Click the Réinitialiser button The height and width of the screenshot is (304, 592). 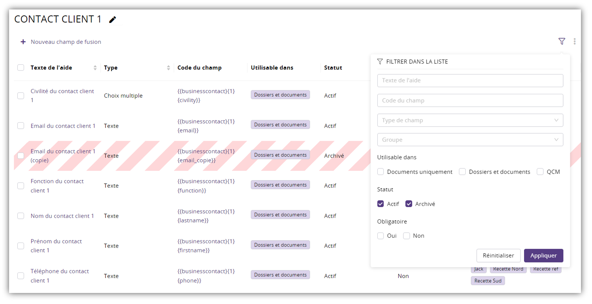498,256
